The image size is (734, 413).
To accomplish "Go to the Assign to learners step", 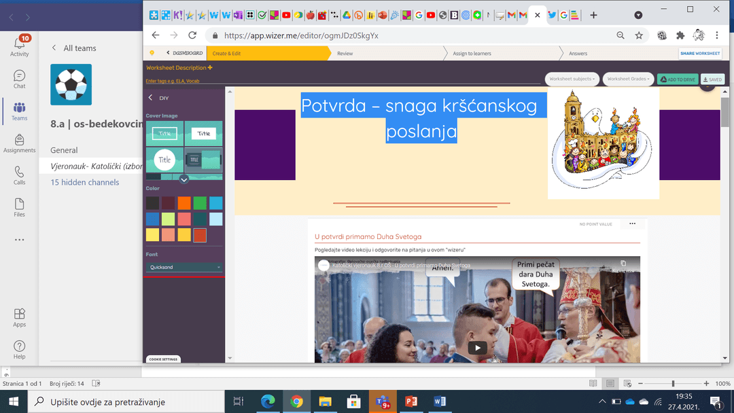I will (x=472, y=54).
